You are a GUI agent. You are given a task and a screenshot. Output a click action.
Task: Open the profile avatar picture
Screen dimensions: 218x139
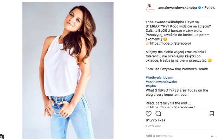150,8
